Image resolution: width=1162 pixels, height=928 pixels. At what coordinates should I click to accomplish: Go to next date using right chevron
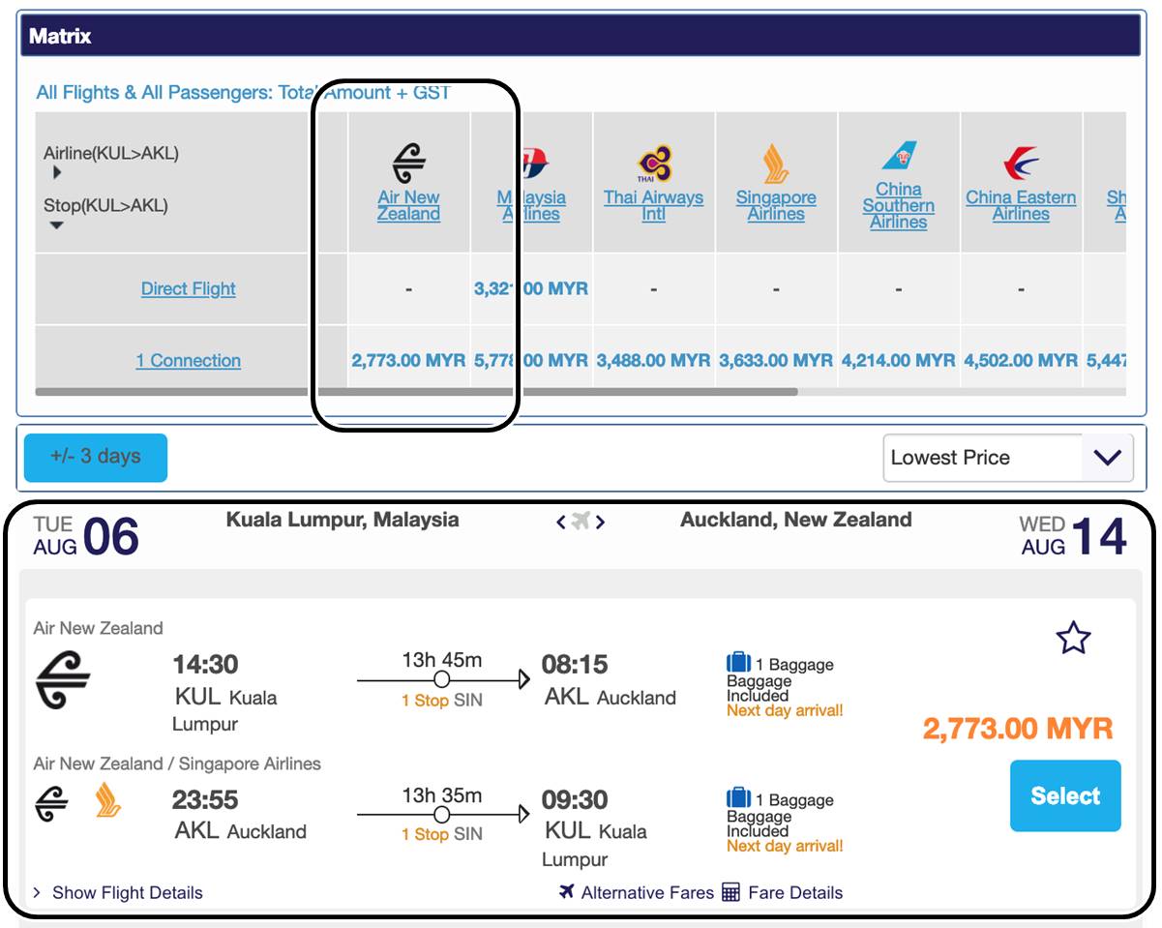pyautogui.click(x=600, y=523)
